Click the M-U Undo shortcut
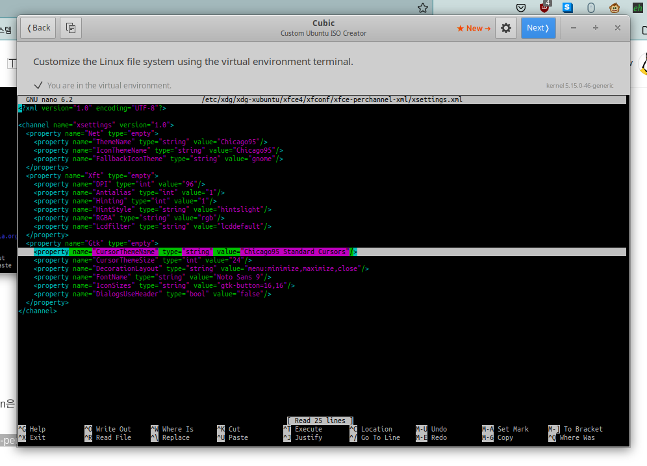 [x=431, y=429]
